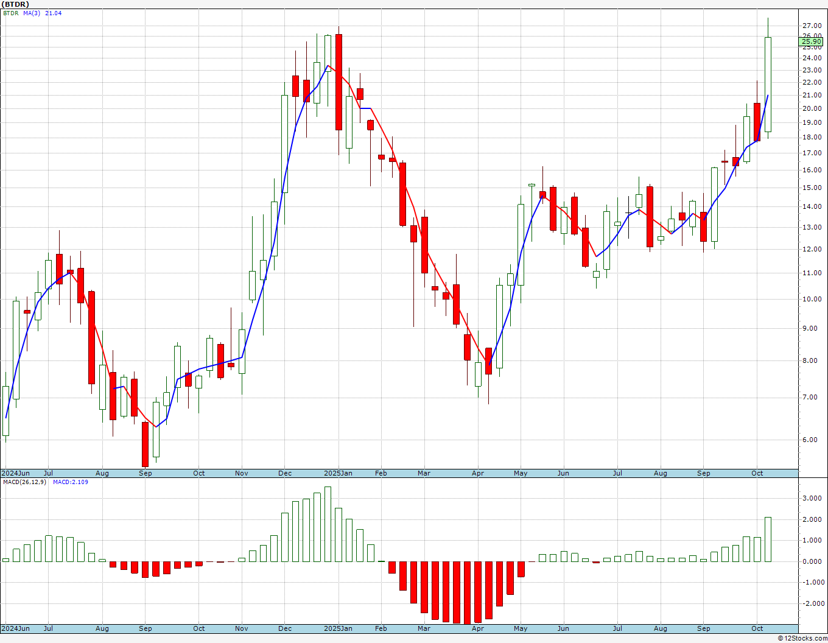
Task: Select the 21.04 moving average value
Action: point(54,13)
